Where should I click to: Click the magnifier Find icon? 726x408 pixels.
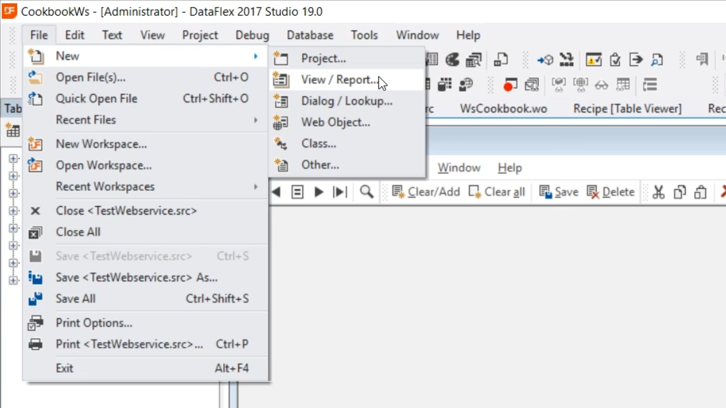366,192
